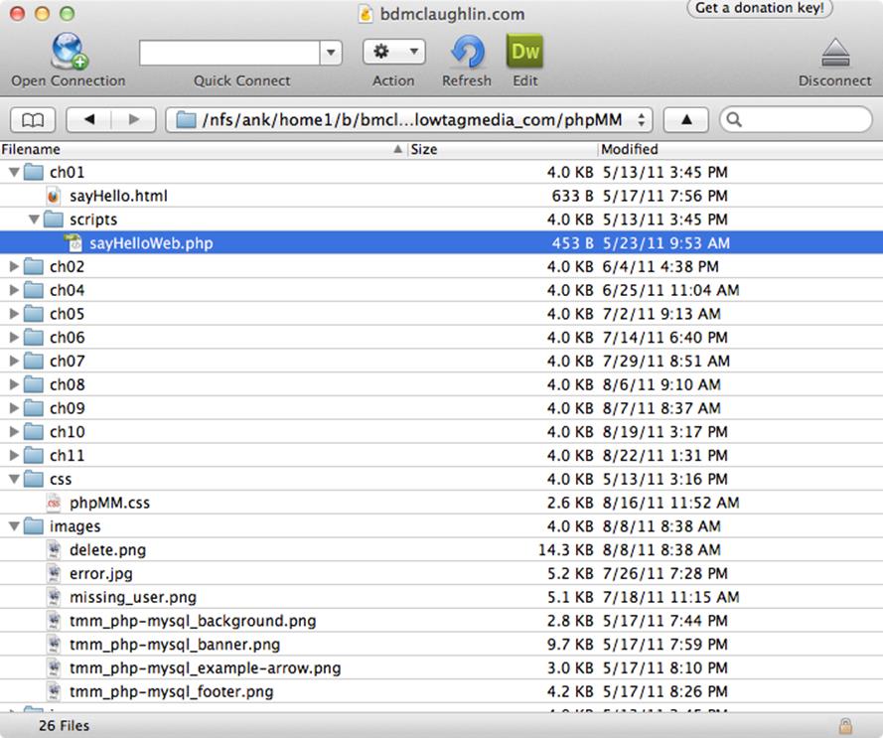The image size is (883, 738).
Task: Click the css folder icon
Action: pyautogui.click(x=33, y=479)
